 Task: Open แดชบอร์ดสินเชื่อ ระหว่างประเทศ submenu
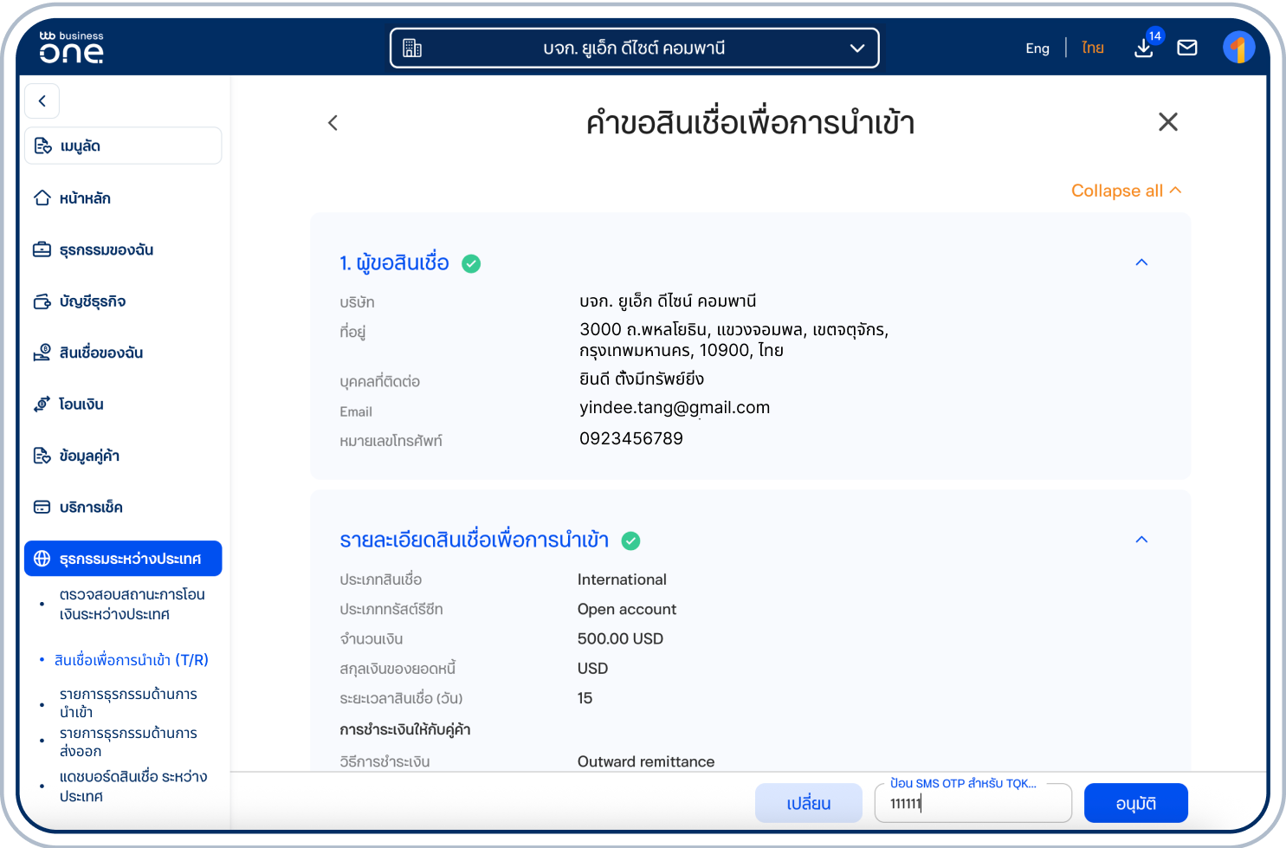133,786
